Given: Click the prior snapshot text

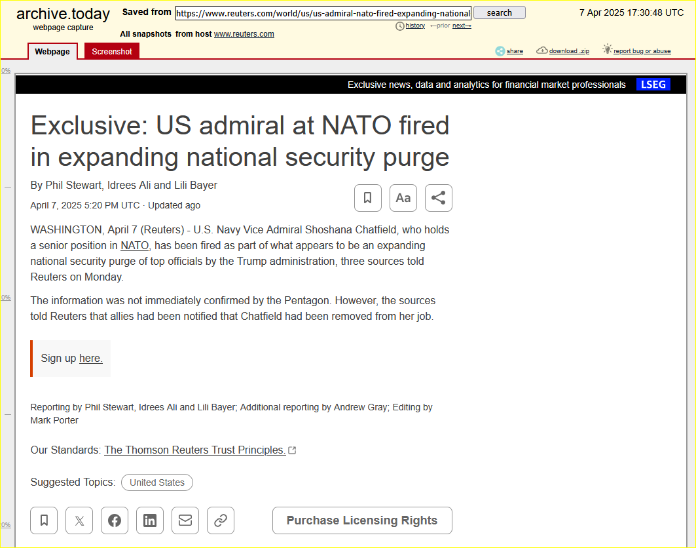Looking at the screenshot, I should (x=440, y=26).
